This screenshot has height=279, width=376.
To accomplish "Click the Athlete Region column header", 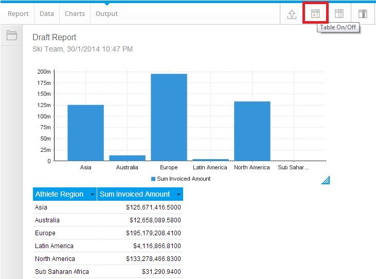I will (65, 194).
